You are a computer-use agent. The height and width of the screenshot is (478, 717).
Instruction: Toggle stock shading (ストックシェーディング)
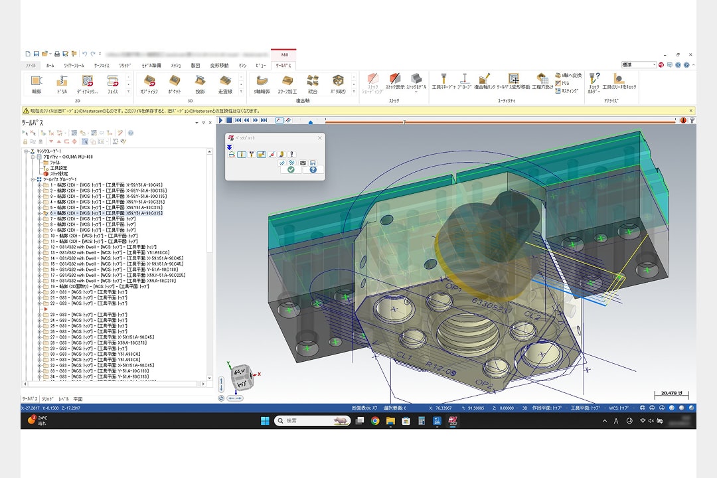pos(374,80)
